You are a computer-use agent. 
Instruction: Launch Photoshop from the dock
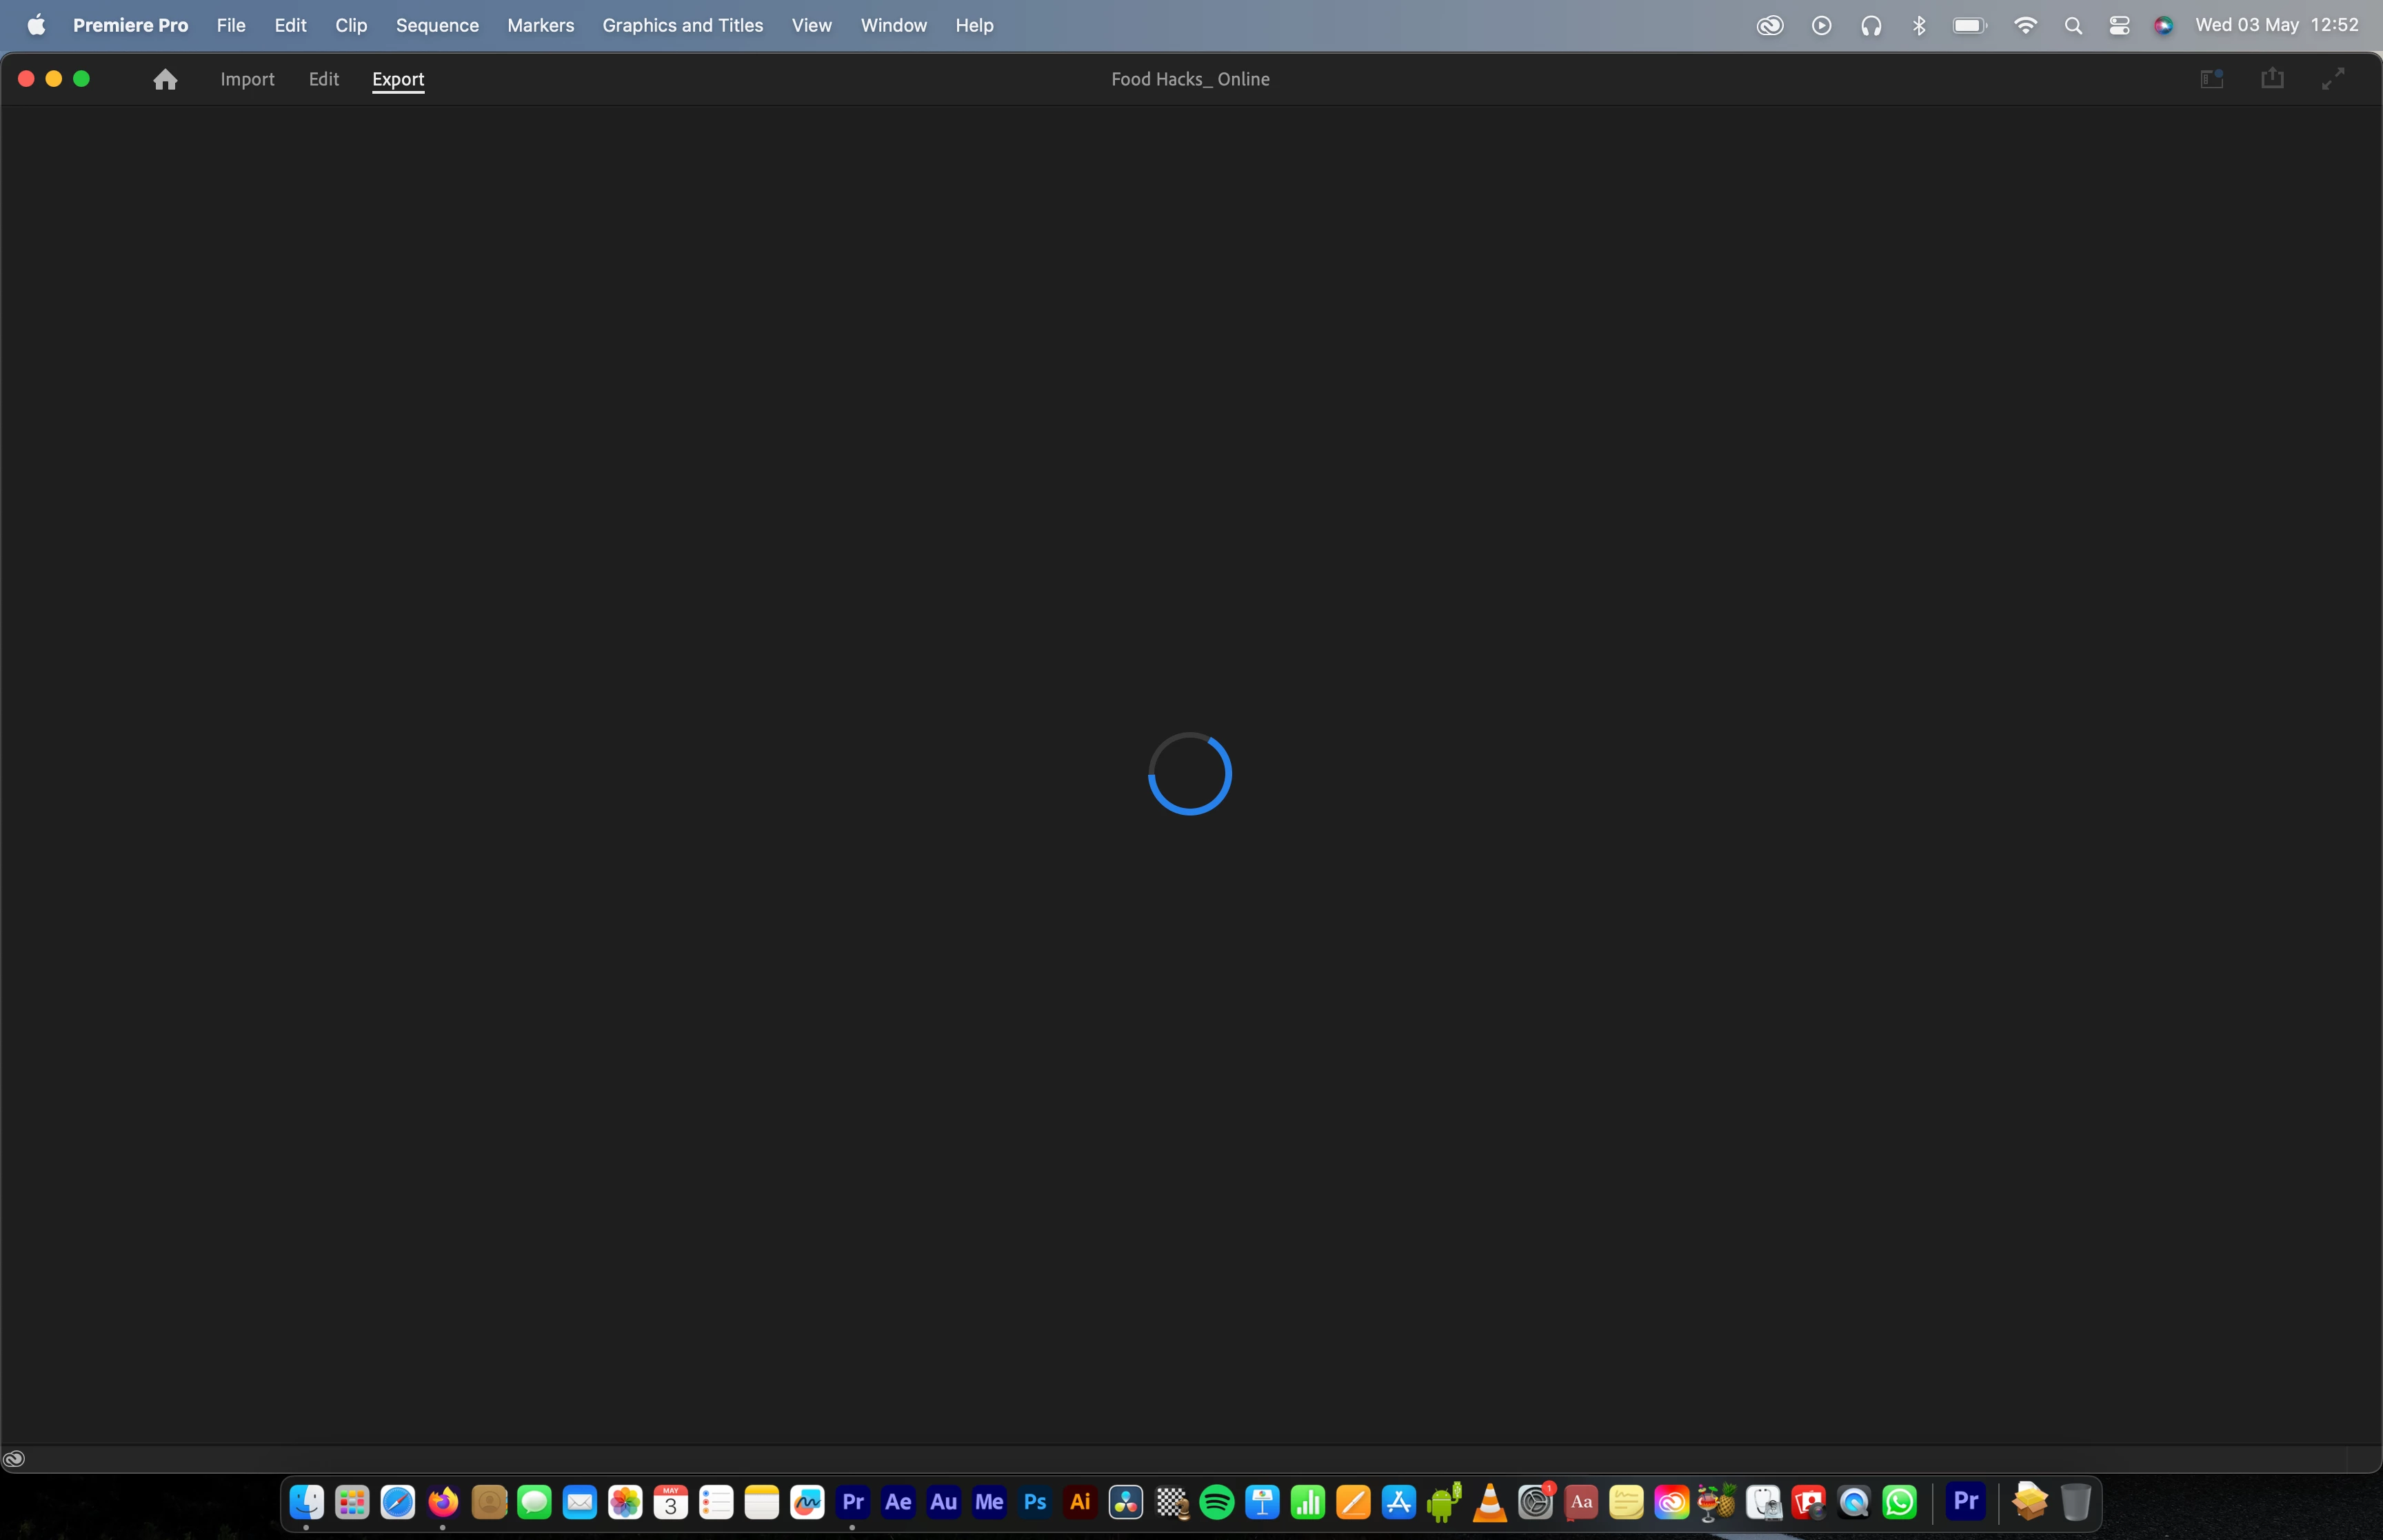pyautogui.click(x=1035, y=1501)
